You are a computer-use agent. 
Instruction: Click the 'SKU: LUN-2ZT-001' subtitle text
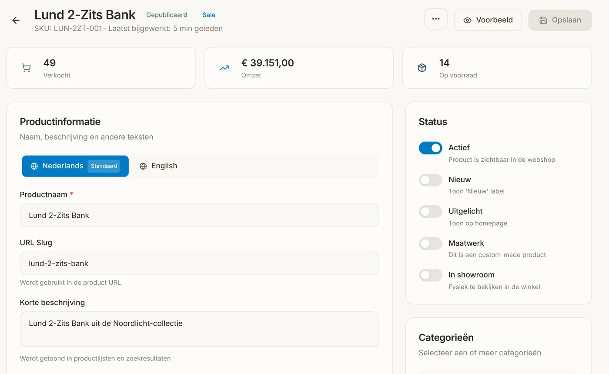68,29
